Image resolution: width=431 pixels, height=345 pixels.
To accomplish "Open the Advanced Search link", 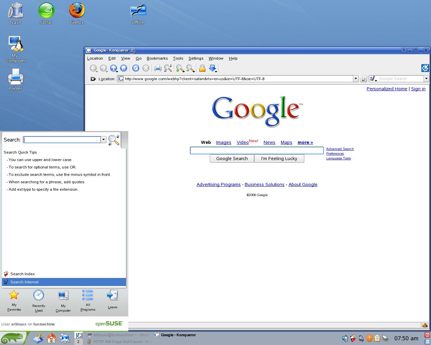I will 340,149.
